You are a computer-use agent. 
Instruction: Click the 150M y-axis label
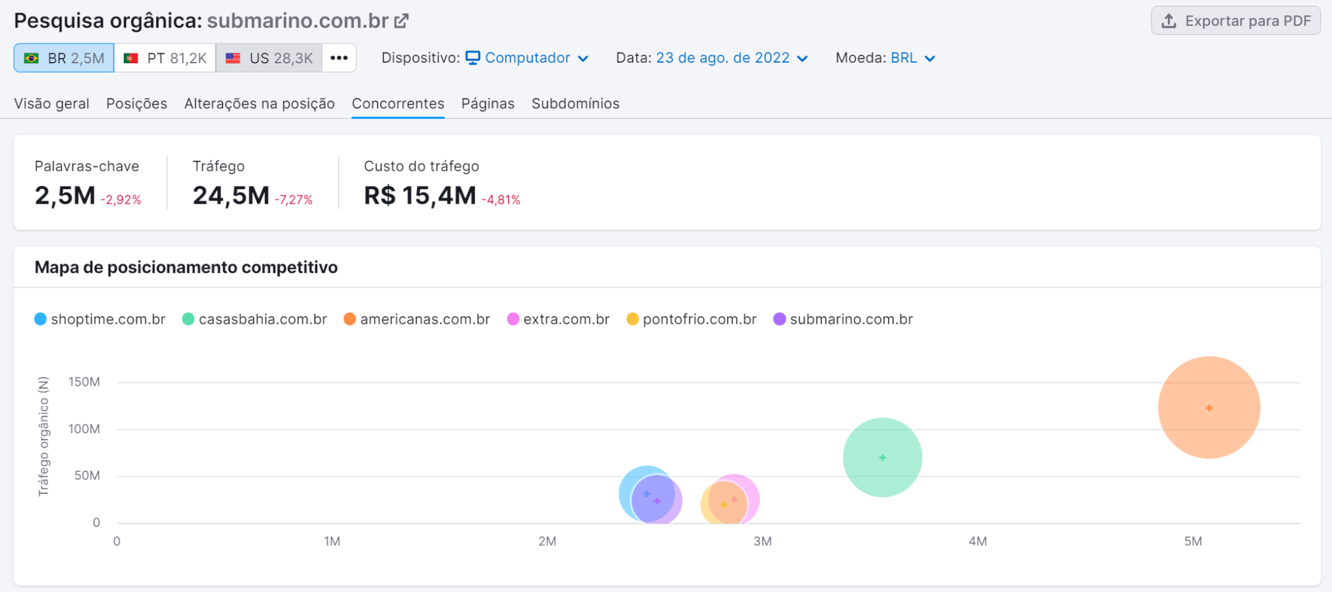click(84, 382)
